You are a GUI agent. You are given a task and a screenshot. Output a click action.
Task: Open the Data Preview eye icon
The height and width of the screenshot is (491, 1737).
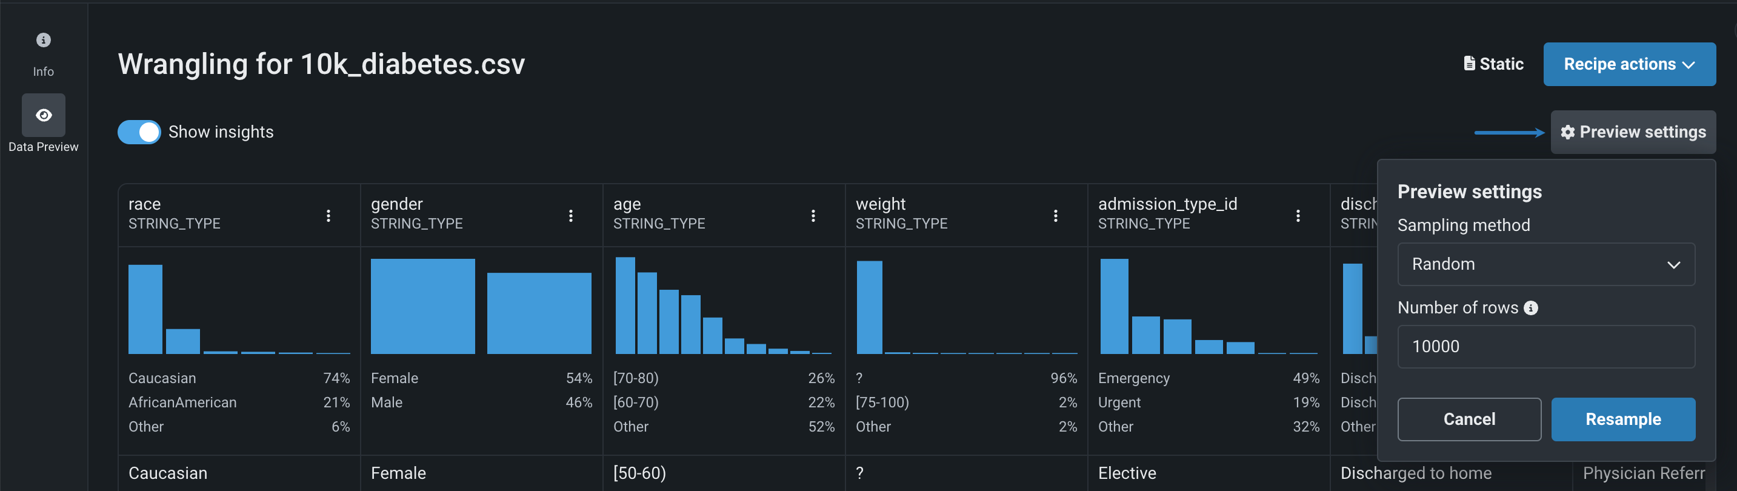43,115
